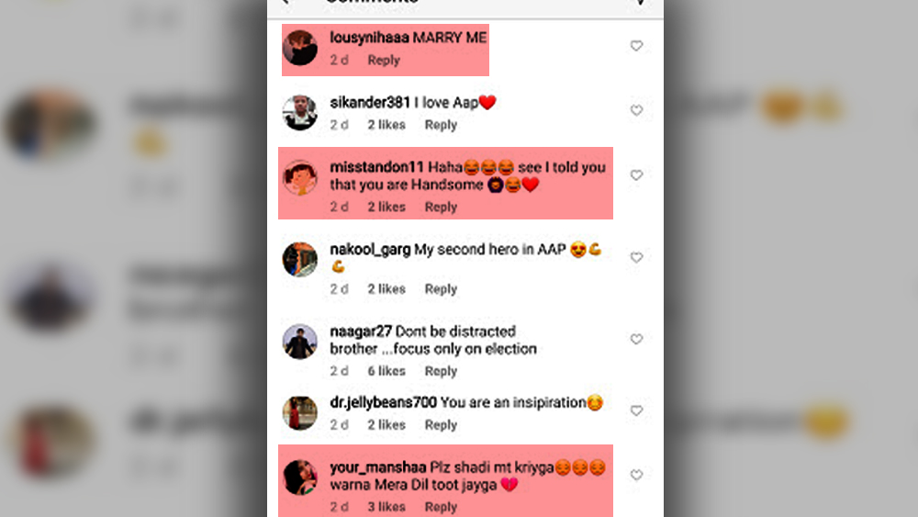Heart naagar27's election comment
Image resolution: width=918 pixels, height=517 pixels.
click(x=636, y=339)
